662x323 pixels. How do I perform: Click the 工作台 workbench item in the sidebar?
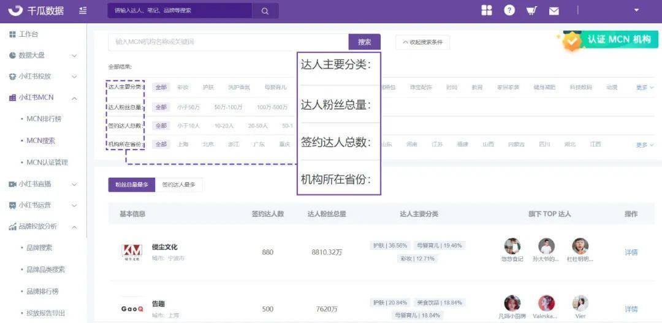(x=28, y=34)
